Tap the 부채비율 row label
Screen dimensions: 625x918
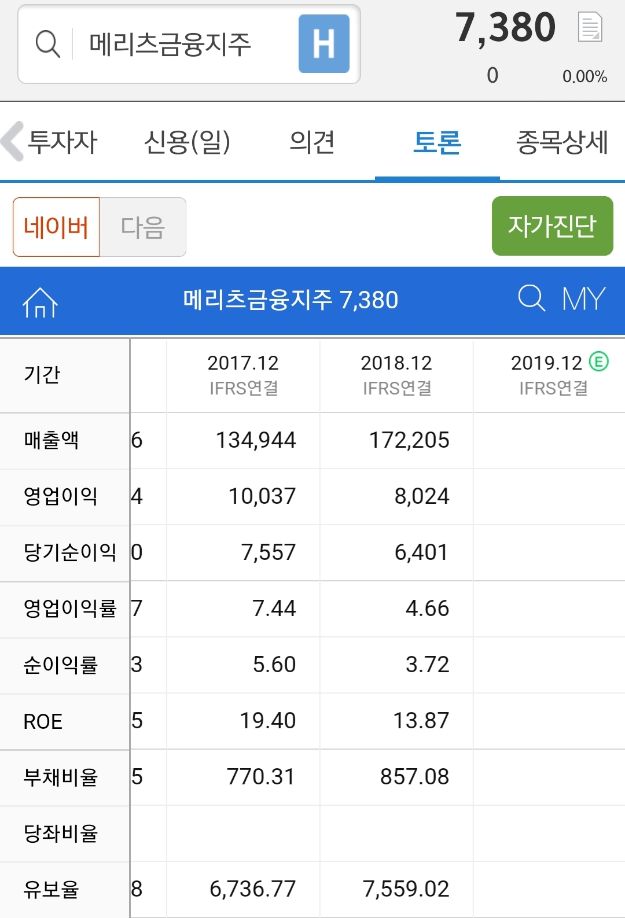point(60,777)
